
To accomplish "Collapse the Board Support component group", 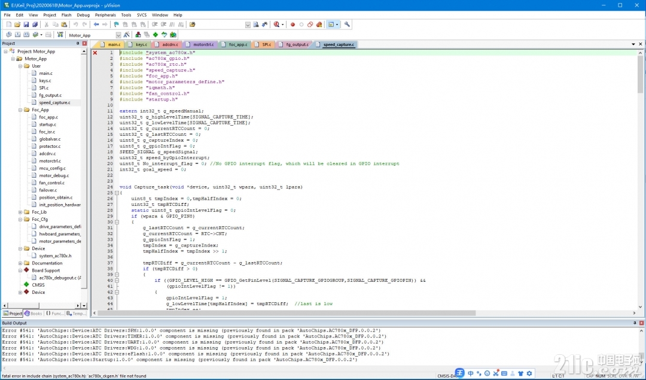I will pos(20,270).
